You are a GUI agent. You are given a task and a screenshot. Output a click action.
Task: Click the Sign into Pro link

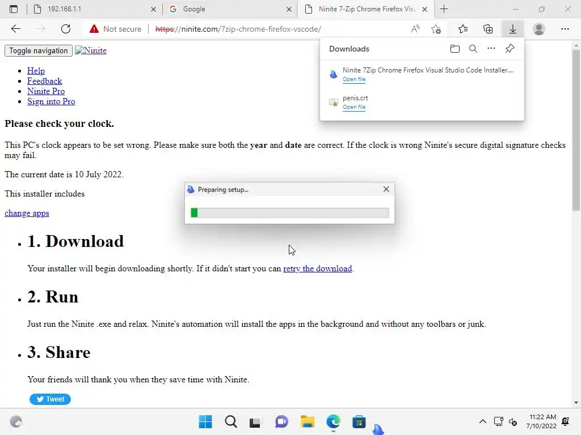(51, 101)
